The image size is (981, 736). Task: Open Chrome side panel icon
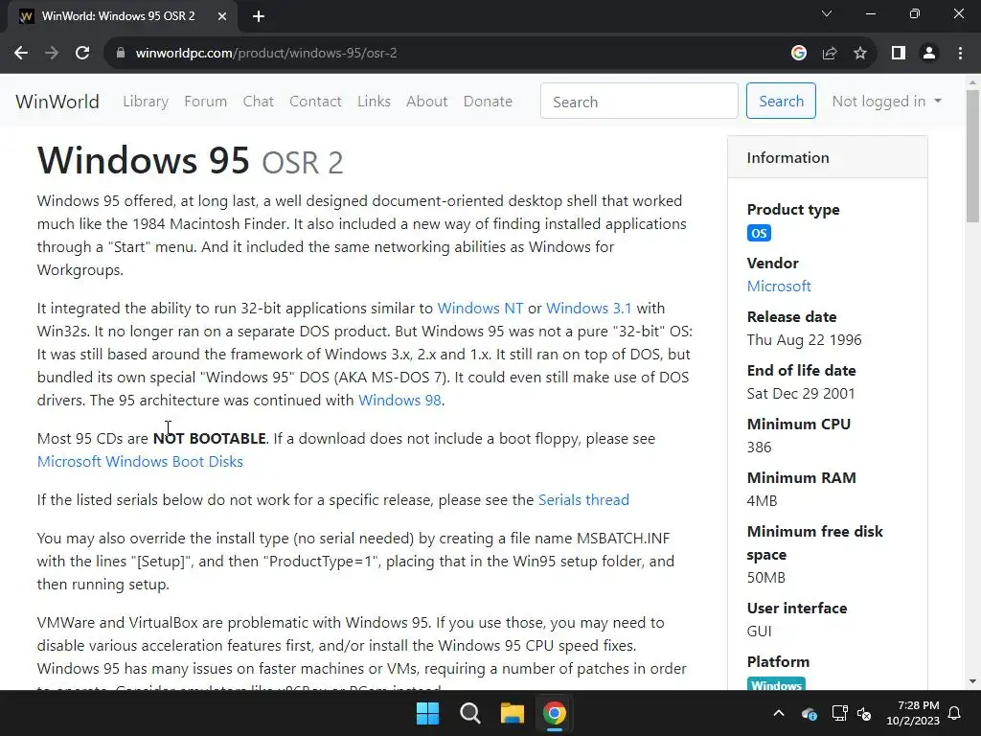pos(899,54)
